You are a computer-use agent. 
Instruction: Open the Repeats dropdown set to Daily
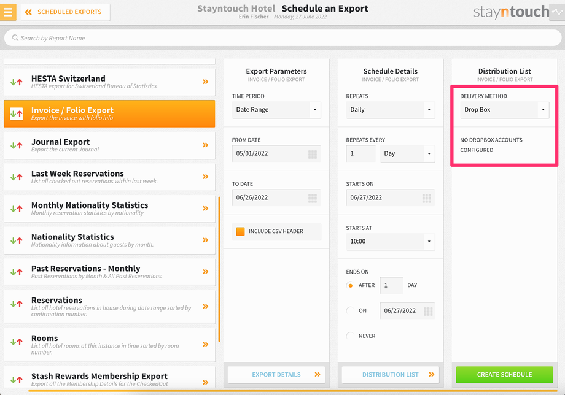[x=391, y=110]
